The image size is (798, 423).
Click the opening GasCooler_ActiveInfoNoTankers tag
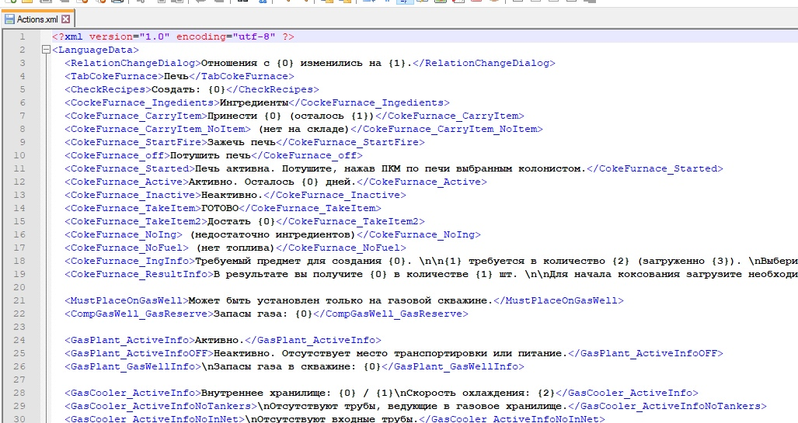(161, 407)
